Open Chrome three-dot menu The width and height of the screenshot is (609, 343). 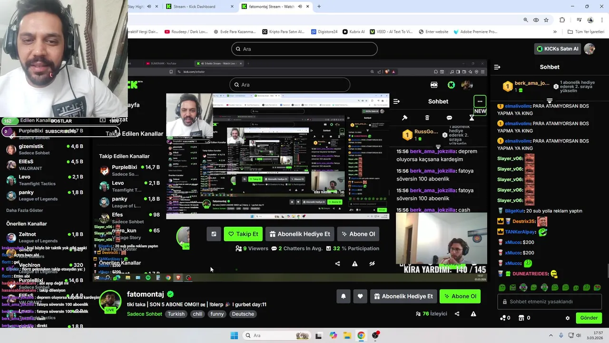pos(602,20)
